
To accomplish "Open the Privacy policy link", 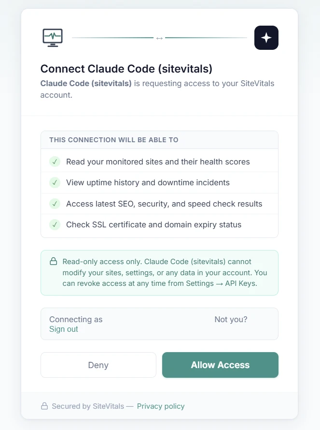I will pyautogui.click(x=161, y=406).
